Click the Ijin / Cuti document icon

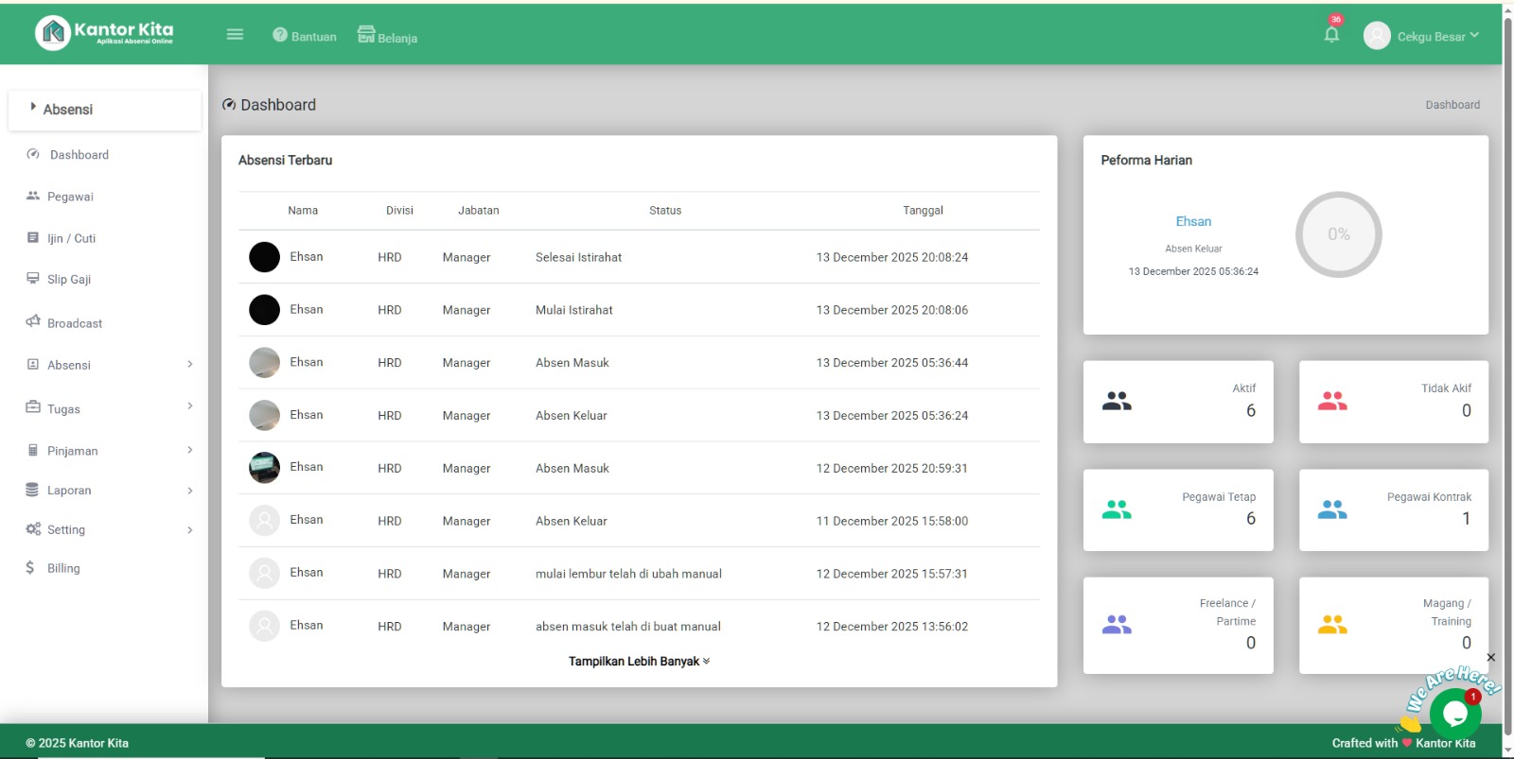click(33, 237)
